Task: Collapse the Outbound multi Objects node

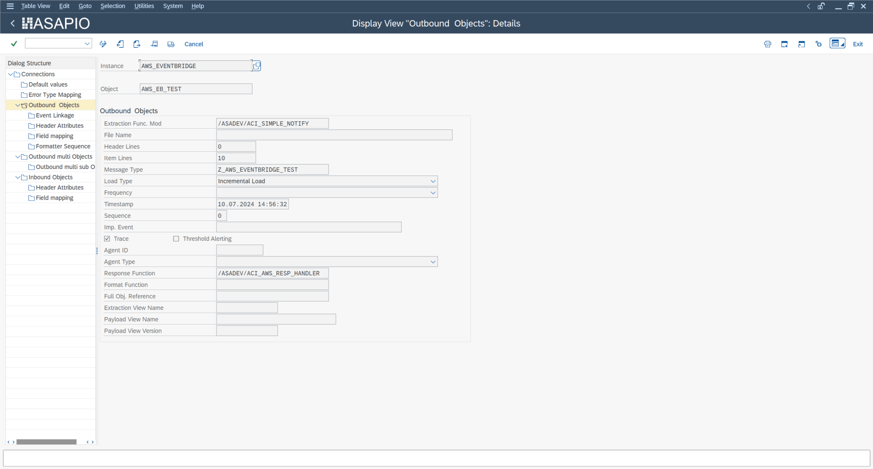Action: [x=18, y=156]
